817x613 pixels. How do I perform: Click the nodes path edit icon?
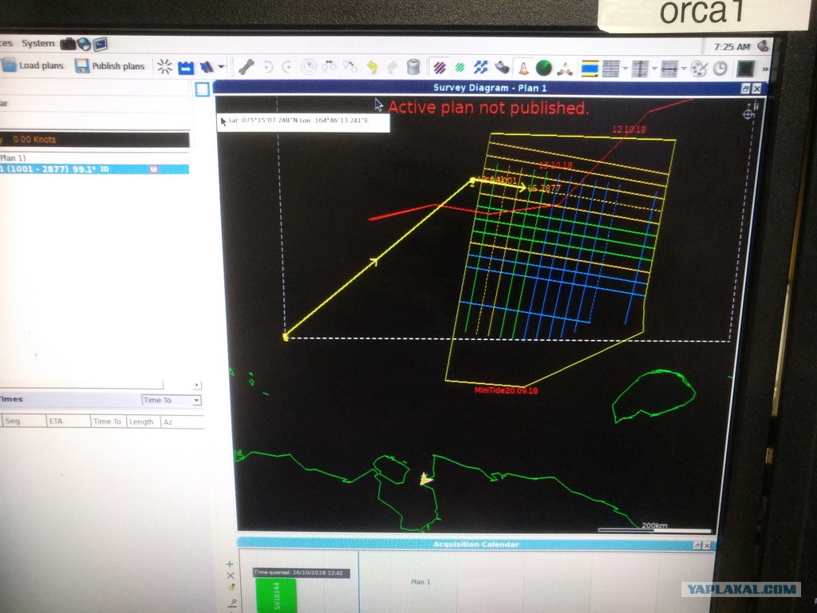click(349, 67)
